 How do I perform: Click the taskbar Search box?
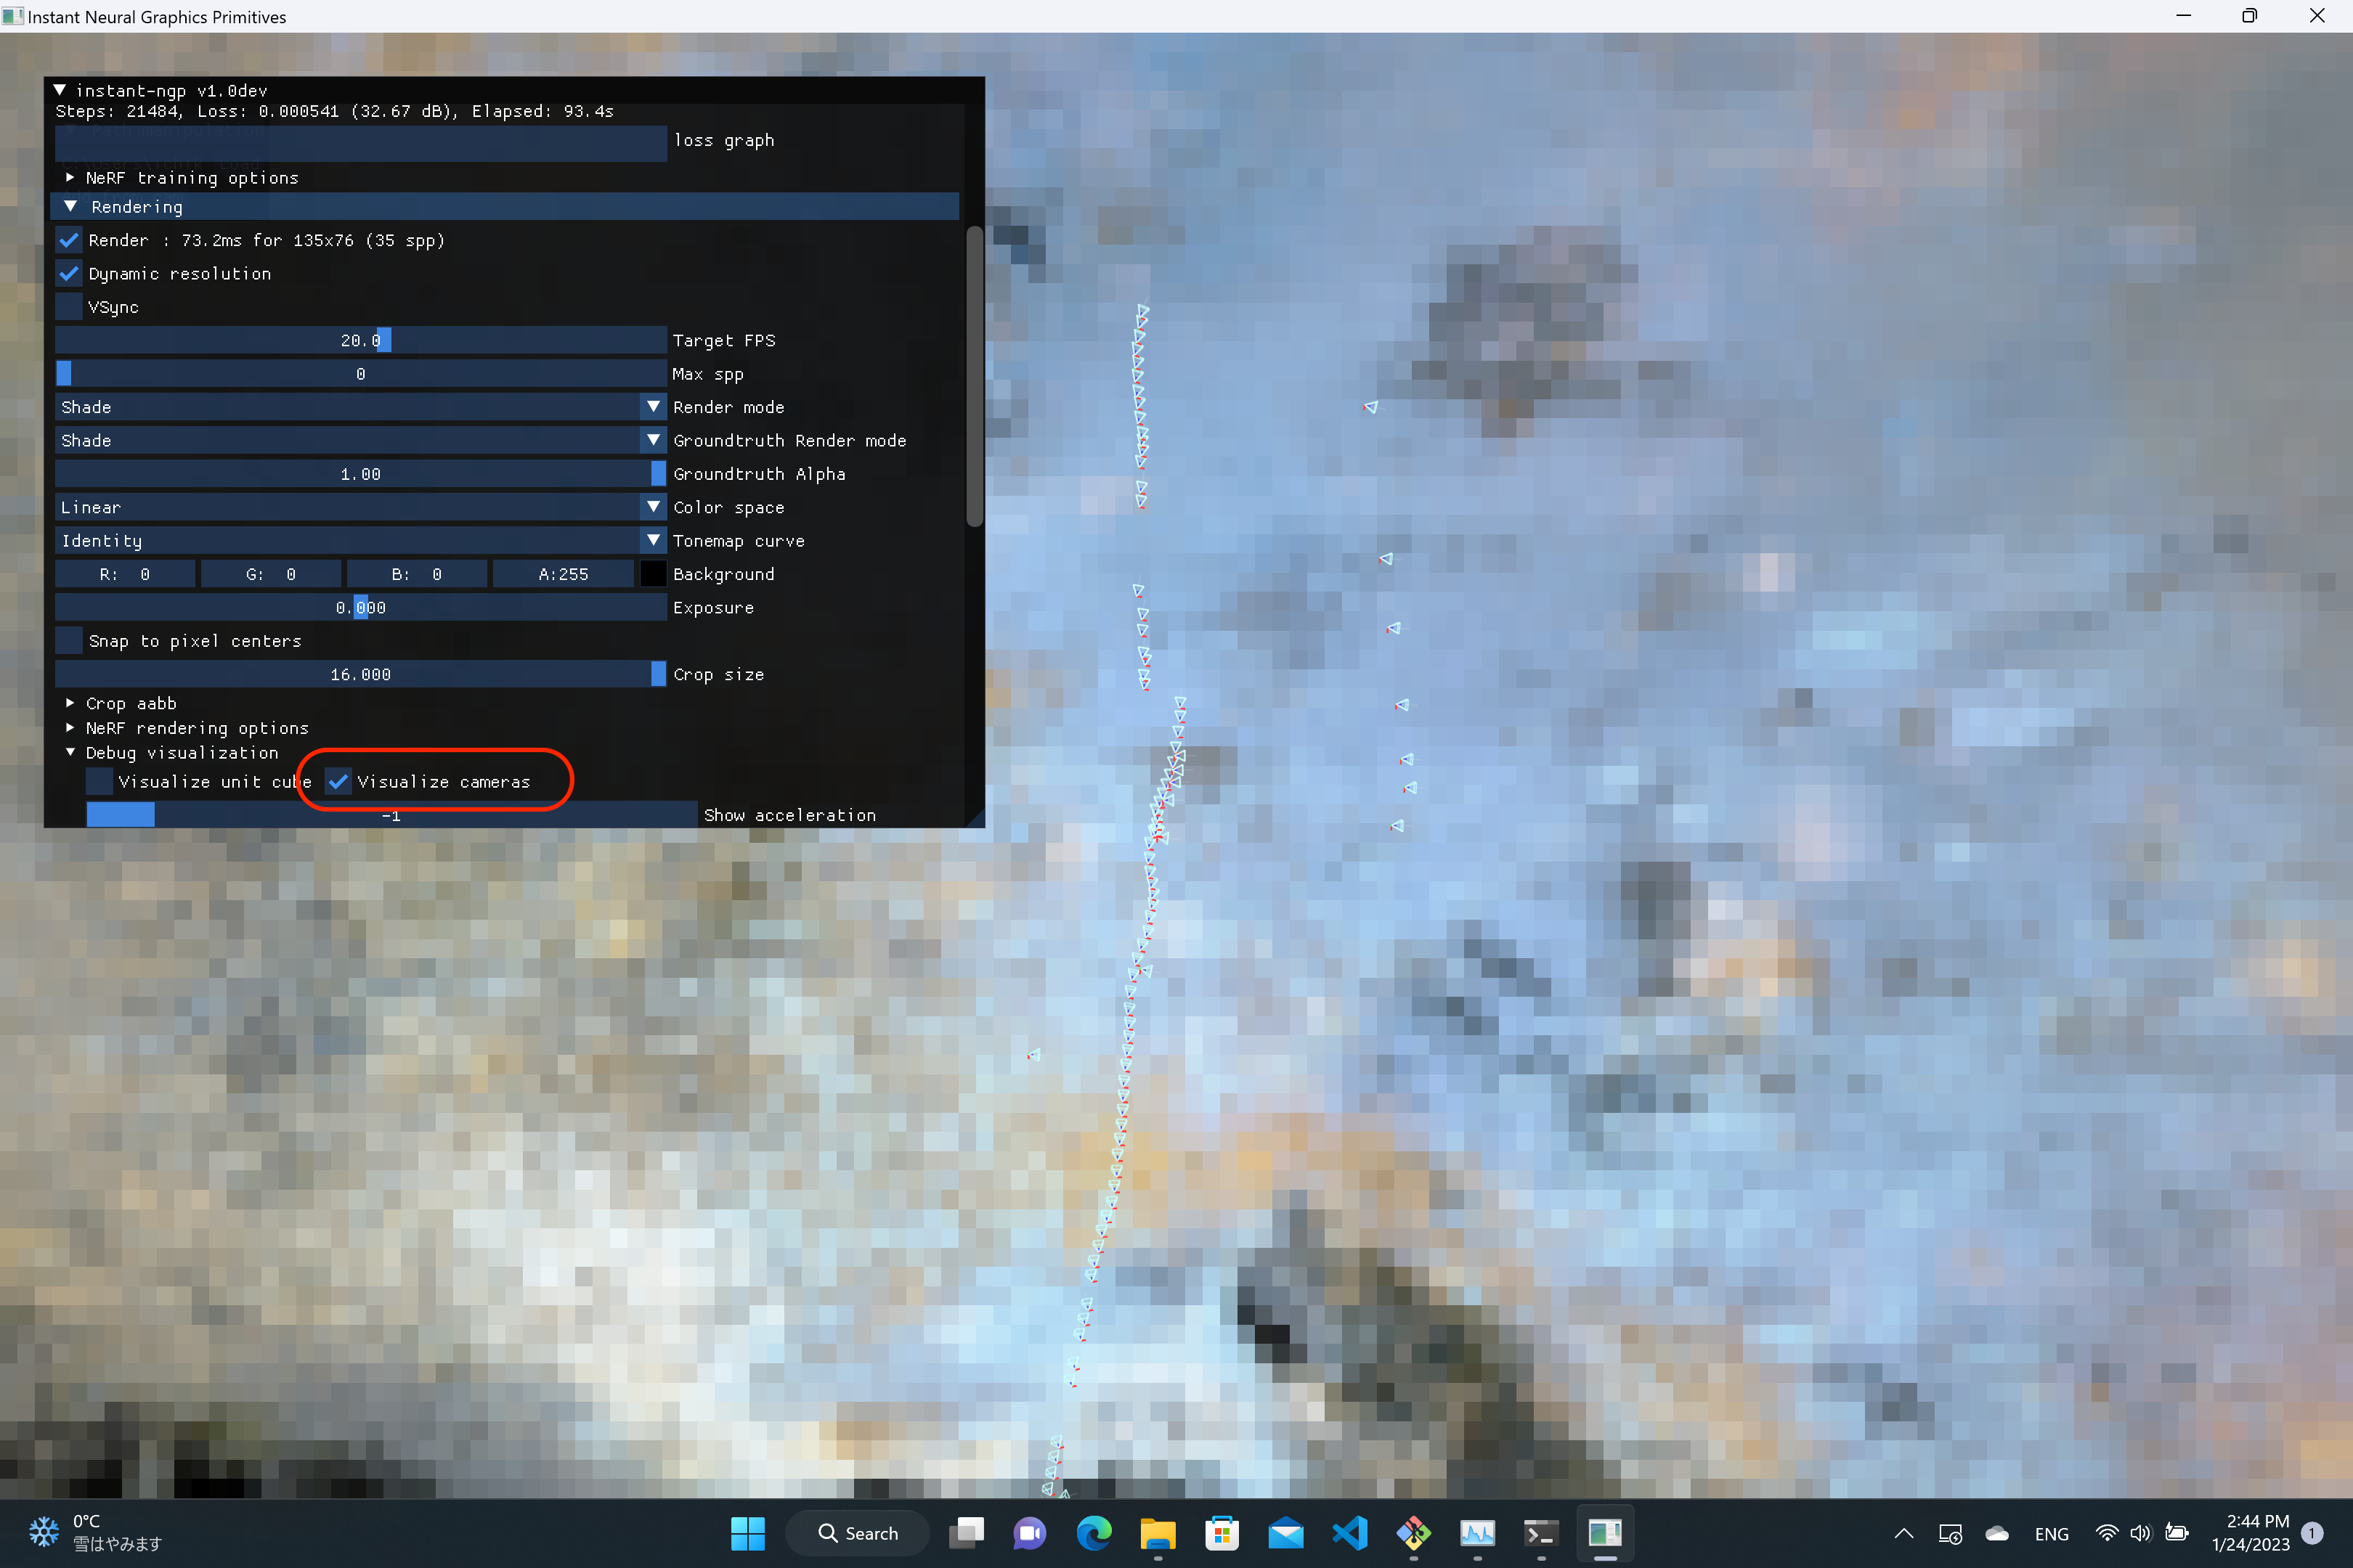[858, 1533]
